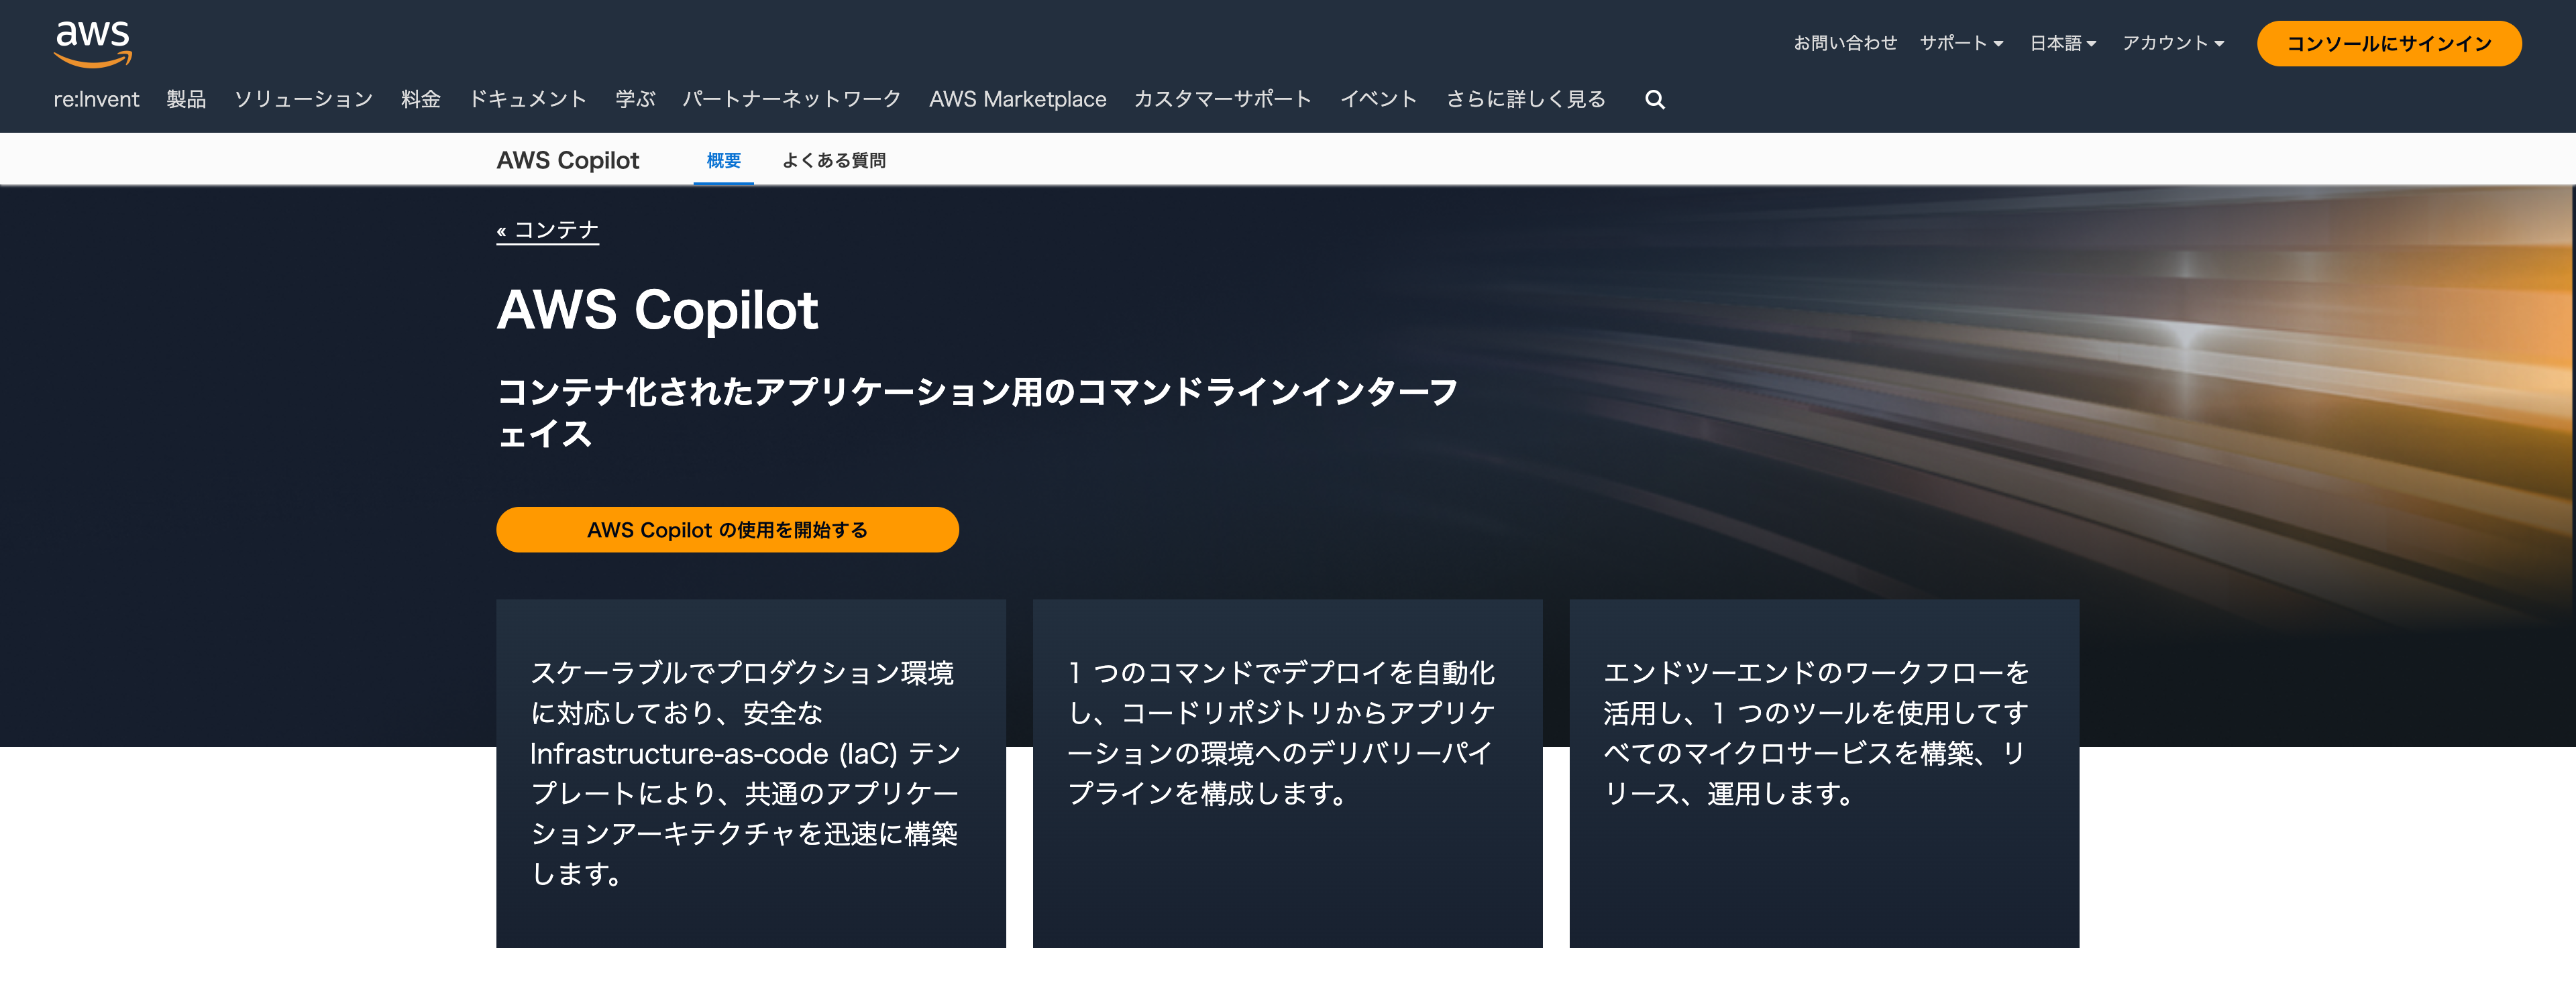2576x995 pixels.
Task: Open カスタマーサポート in the navigation
Action: click(1222, 99)
